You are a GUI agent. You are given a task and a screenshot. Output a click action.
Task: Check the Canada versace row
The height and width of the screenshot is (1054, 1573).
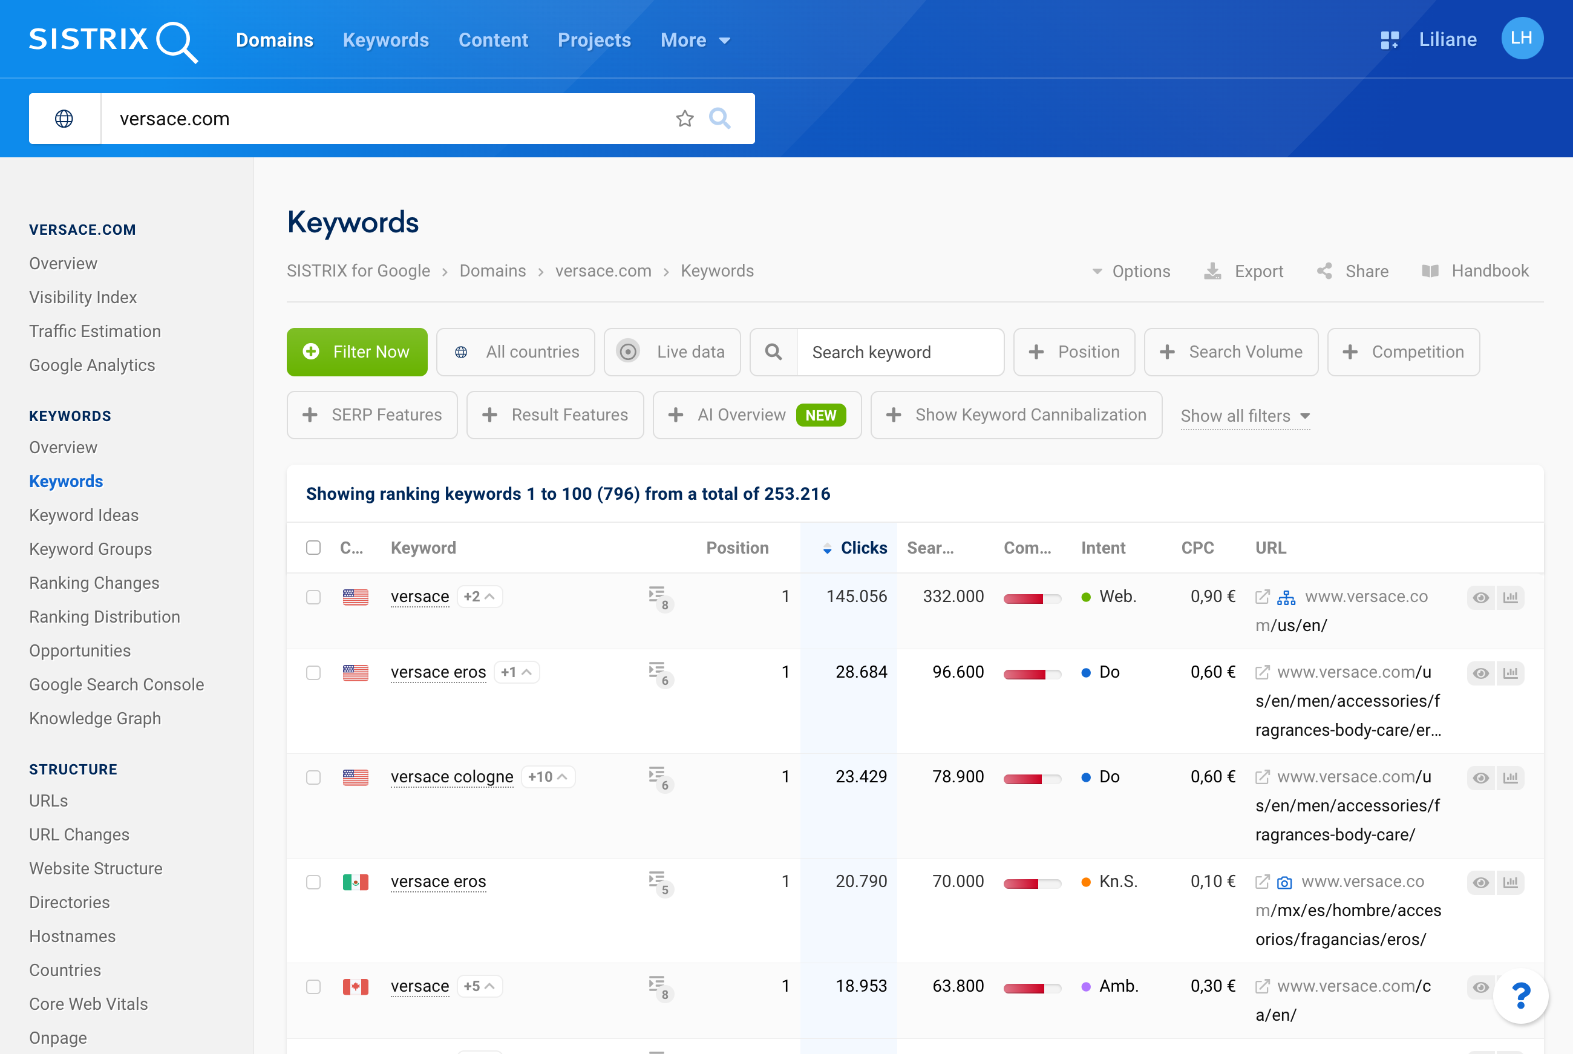click(x=313, y=986)
